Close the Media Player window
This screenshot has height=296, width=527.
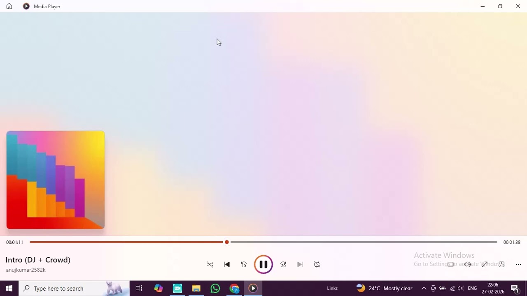tap(518, 6)
